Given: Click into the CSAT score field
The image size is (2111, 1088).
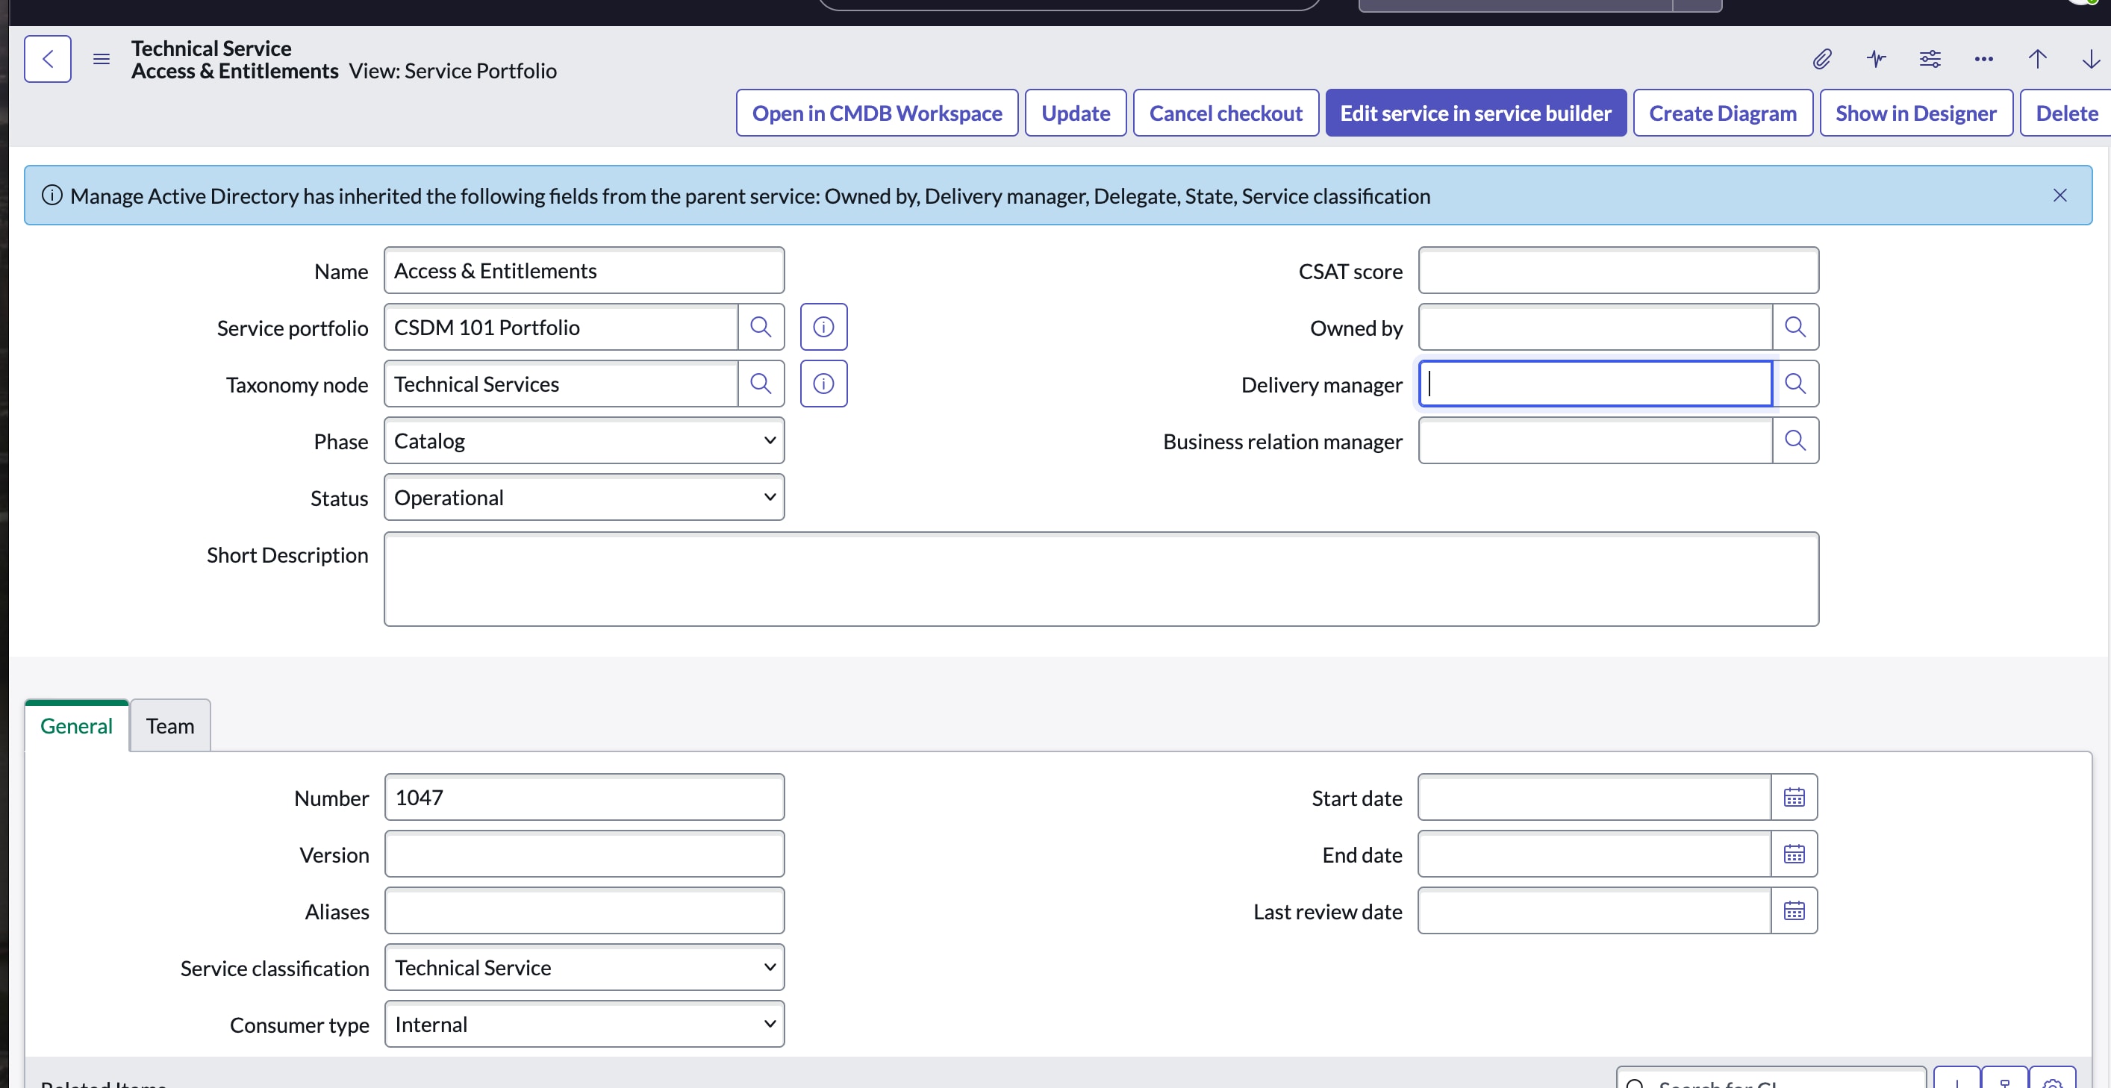Looking at the screenshot, I should (x=1618, y=270).
